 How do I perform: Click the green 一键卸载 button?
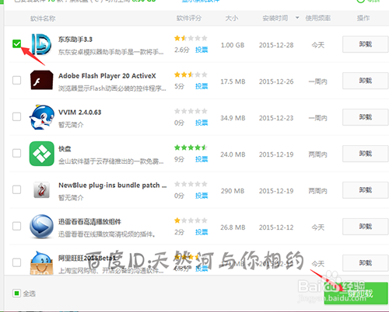point(356,293)
